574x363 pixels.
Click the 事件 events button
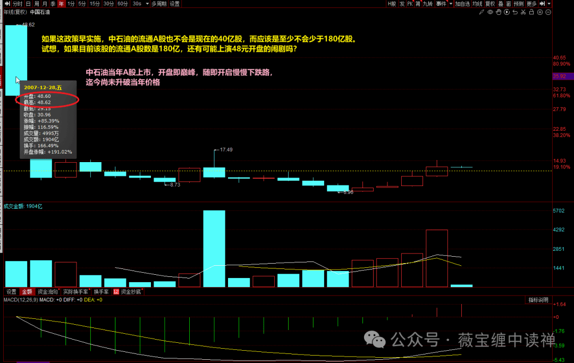pyautogui.click(x=441, y=4)
